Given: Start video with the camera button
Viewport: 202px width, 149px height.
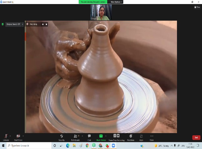Looking at the screenshot, I should pos(18,137).
